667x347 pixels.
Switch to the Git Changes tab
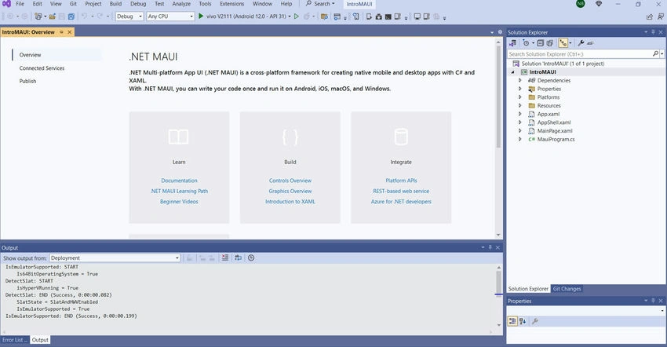pyautogui.click(x=567, y=289)
